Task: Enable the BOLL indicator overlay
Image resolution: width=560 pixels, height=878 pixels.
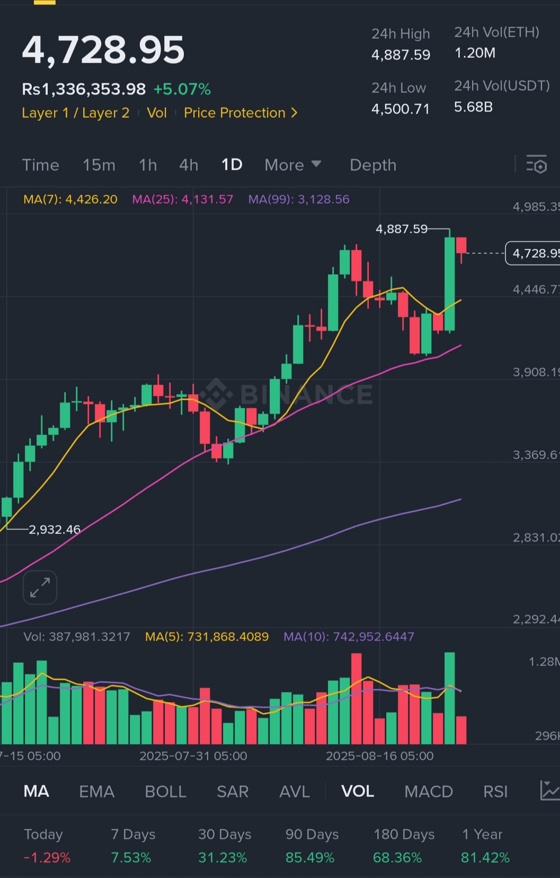Action: 165,792
